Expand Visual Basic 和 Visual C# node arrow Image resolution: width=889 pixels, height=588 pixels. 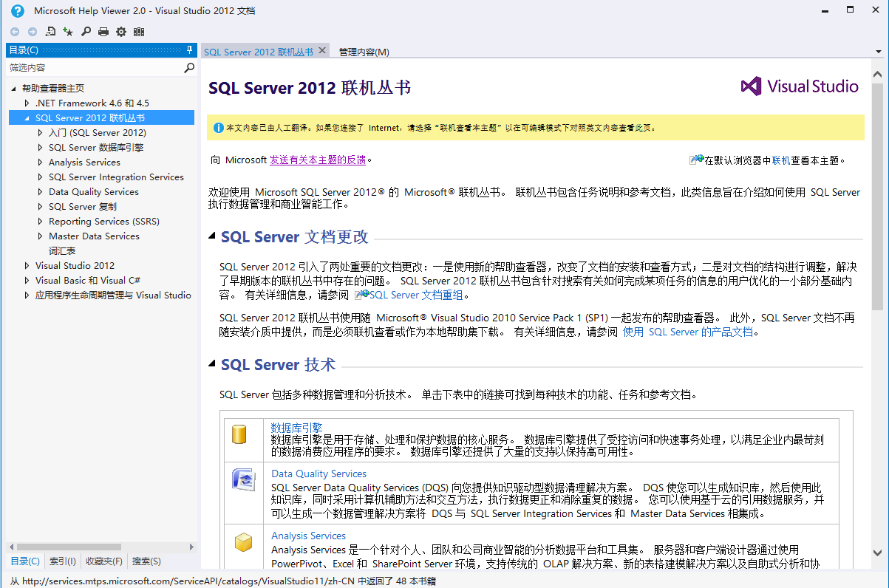pyautogui.click(x=27, y=281)
